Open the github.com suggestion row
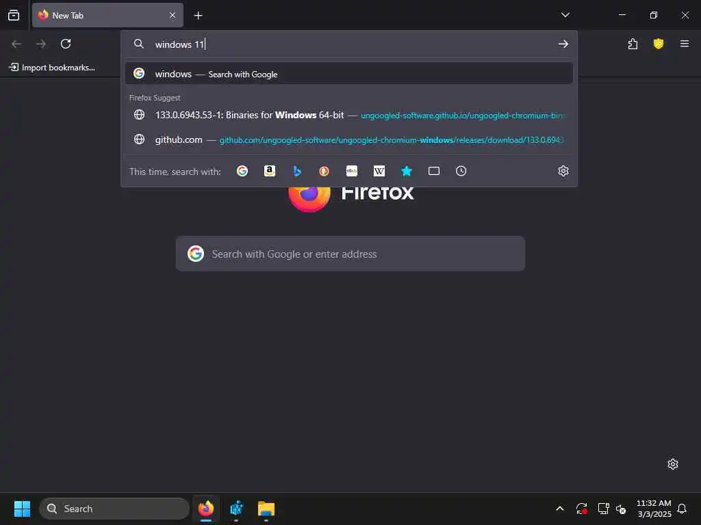 (348, 139)
